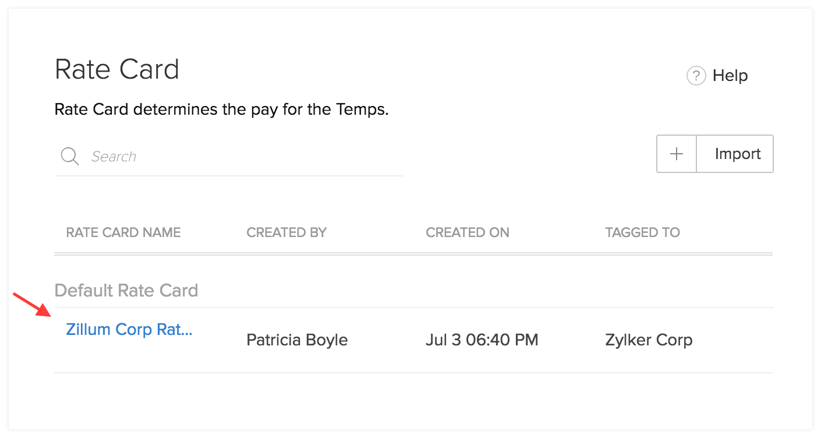Open the Zillum Corp rate card link
Screen dimensions: 821x438
(129, 329)
